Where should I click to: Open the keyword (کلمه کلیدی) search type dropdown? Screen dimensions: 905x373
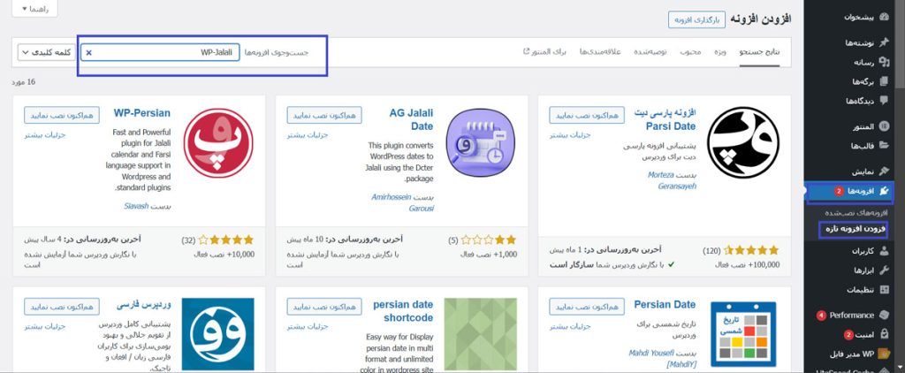[x=47, y=52]
